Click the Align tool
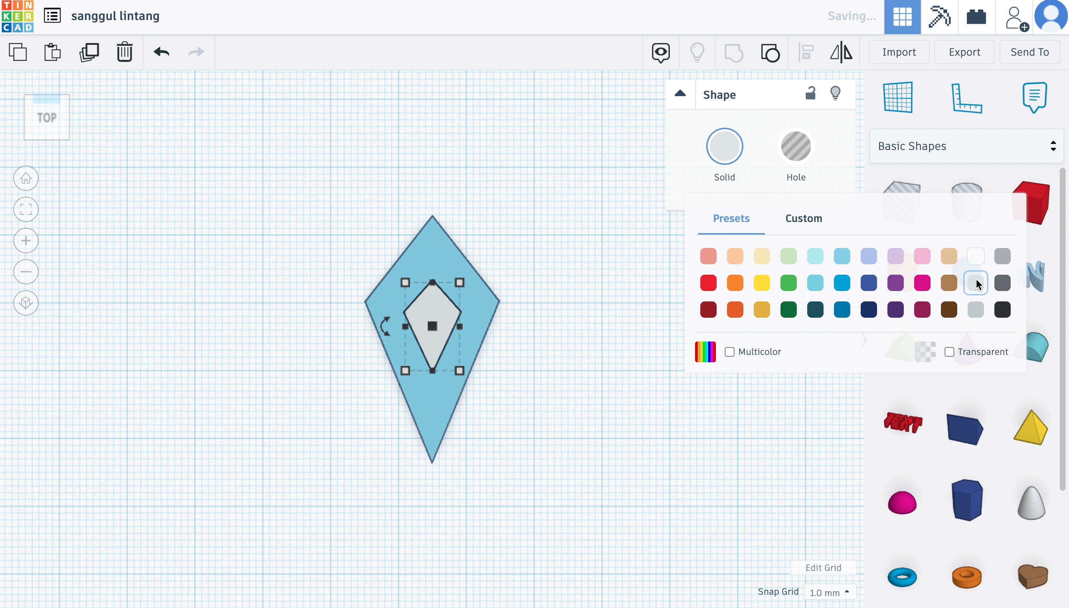 [x=806, y=53]
